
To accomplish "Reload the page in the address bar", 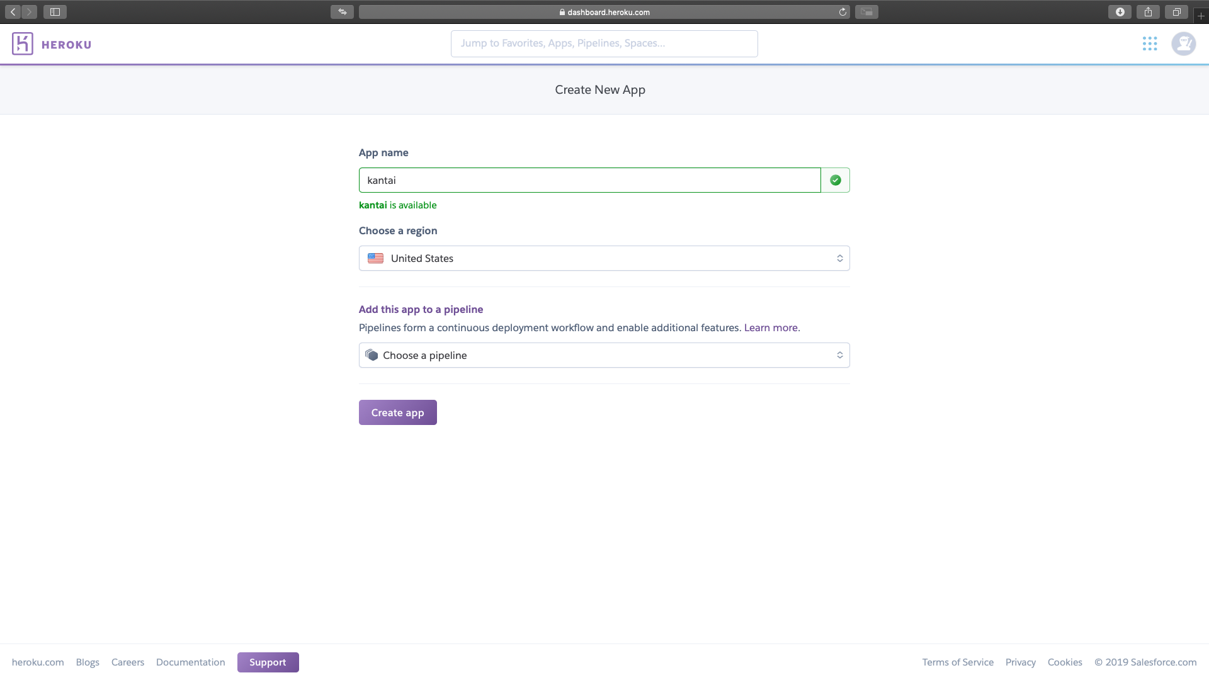I will [843, 12].
